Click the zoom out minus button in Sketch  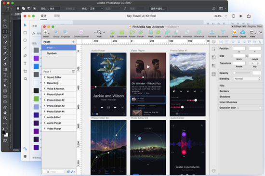(94, 32)
